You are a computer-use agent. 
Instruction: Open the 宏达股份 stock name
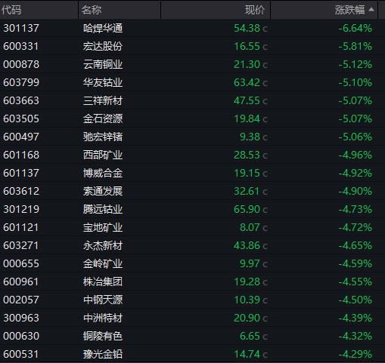(103, 46)
